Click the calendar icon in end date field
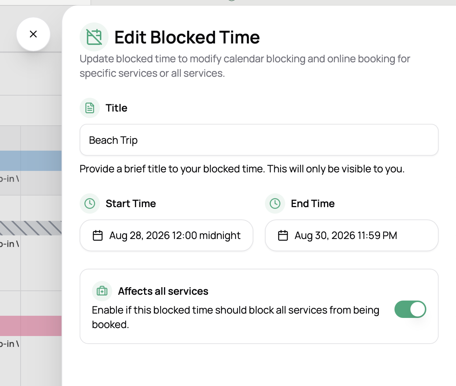Screen dimensions: 456x386 283,235
